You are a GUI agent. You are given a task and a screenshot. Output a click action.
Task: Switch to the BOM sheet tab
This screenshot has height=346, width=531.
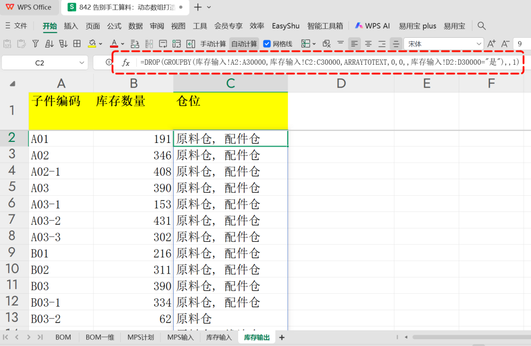tap(63, 337)
